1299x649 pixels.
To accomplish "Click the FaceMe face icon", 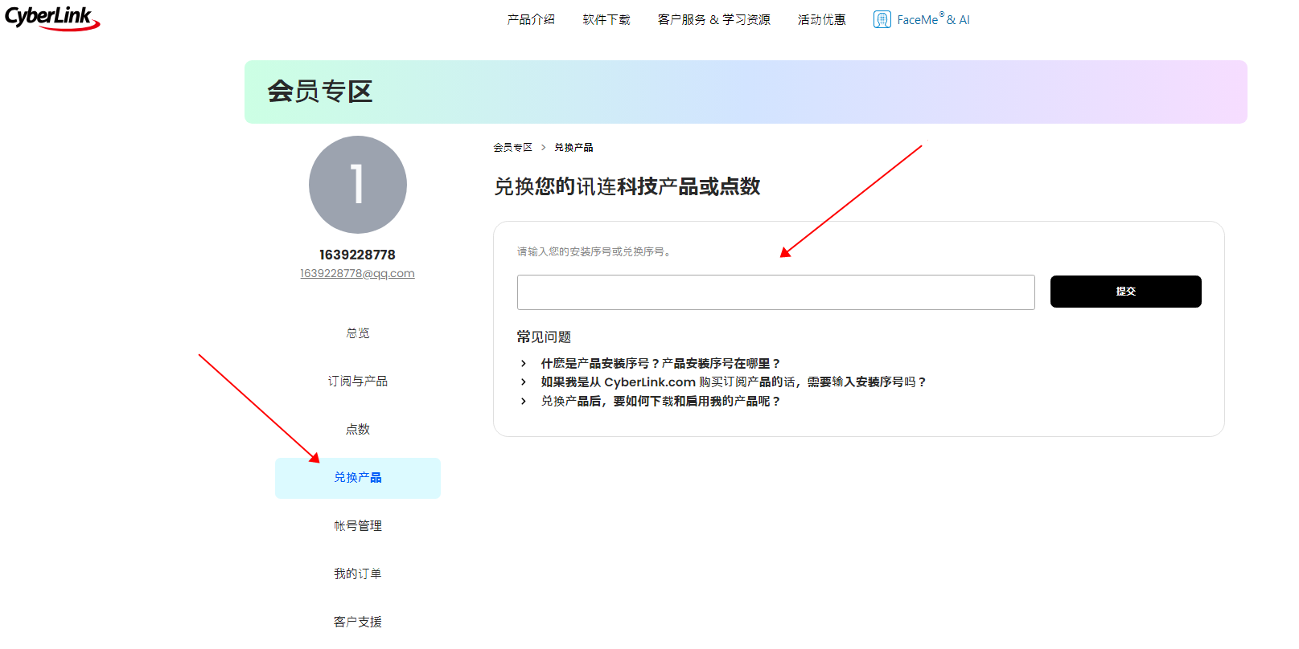I will pos(882,19).
